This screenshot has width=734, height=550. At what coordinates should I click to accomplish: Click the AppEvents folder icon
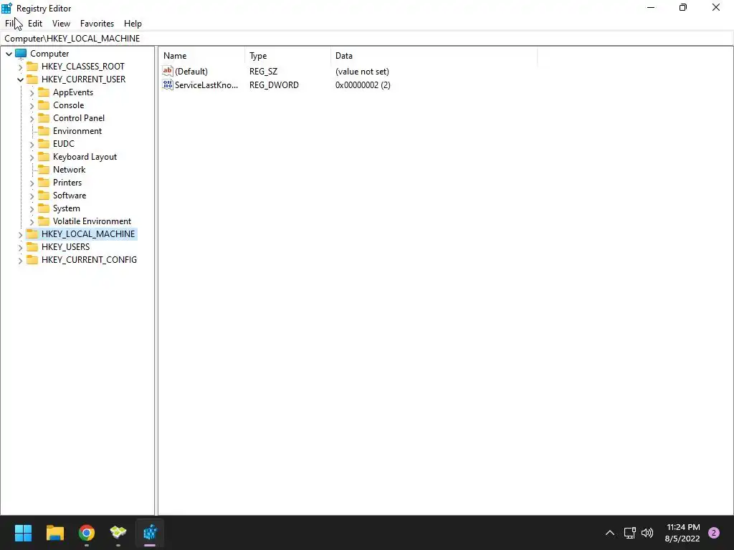pos(44,92)
